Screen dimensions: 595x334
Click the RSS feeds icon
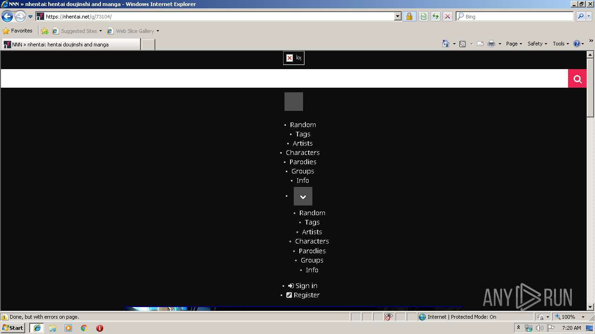coord(463,44)
